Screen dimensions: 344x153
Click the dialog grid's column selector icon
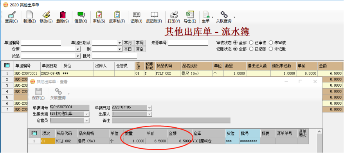[x=34, y=133]
